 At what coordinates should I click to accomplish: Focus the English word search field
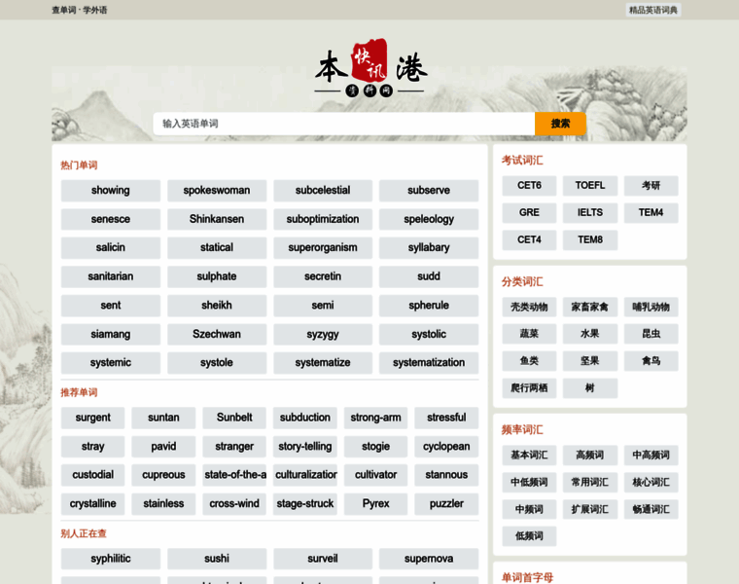(x=344, y=124)
